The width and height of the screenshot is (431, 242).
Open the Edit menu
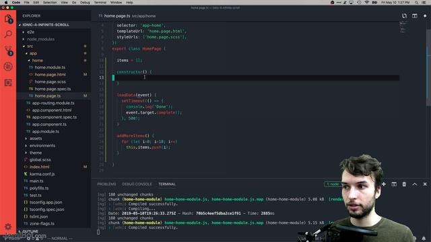[x=36, y=3]
